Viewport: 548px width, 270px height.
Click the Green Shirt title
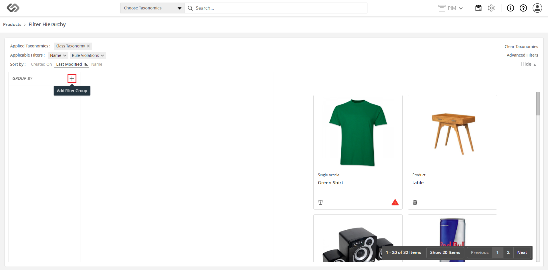[x=331, y=183]
